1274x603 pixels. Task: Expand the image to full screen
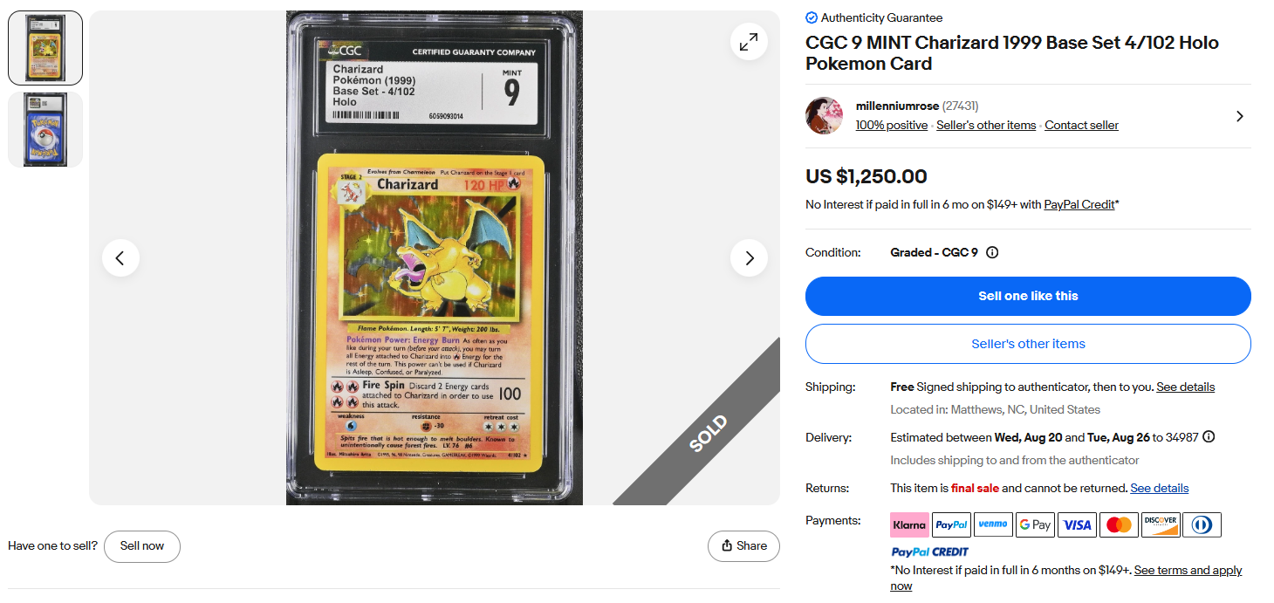pos(749,42)
